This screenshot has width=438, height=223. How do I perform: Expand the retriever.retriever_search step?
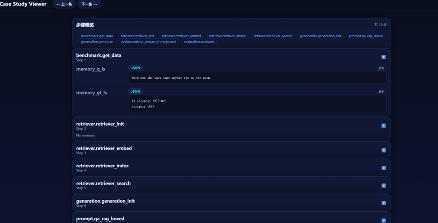(383, 185)
